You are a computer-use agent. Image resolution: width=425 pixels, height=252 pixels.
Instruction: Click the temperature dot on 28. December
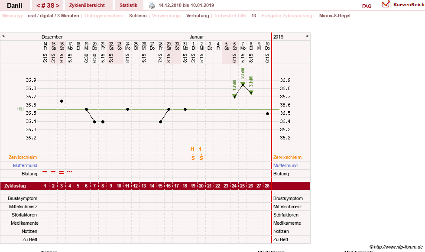[x=160, y=122]
